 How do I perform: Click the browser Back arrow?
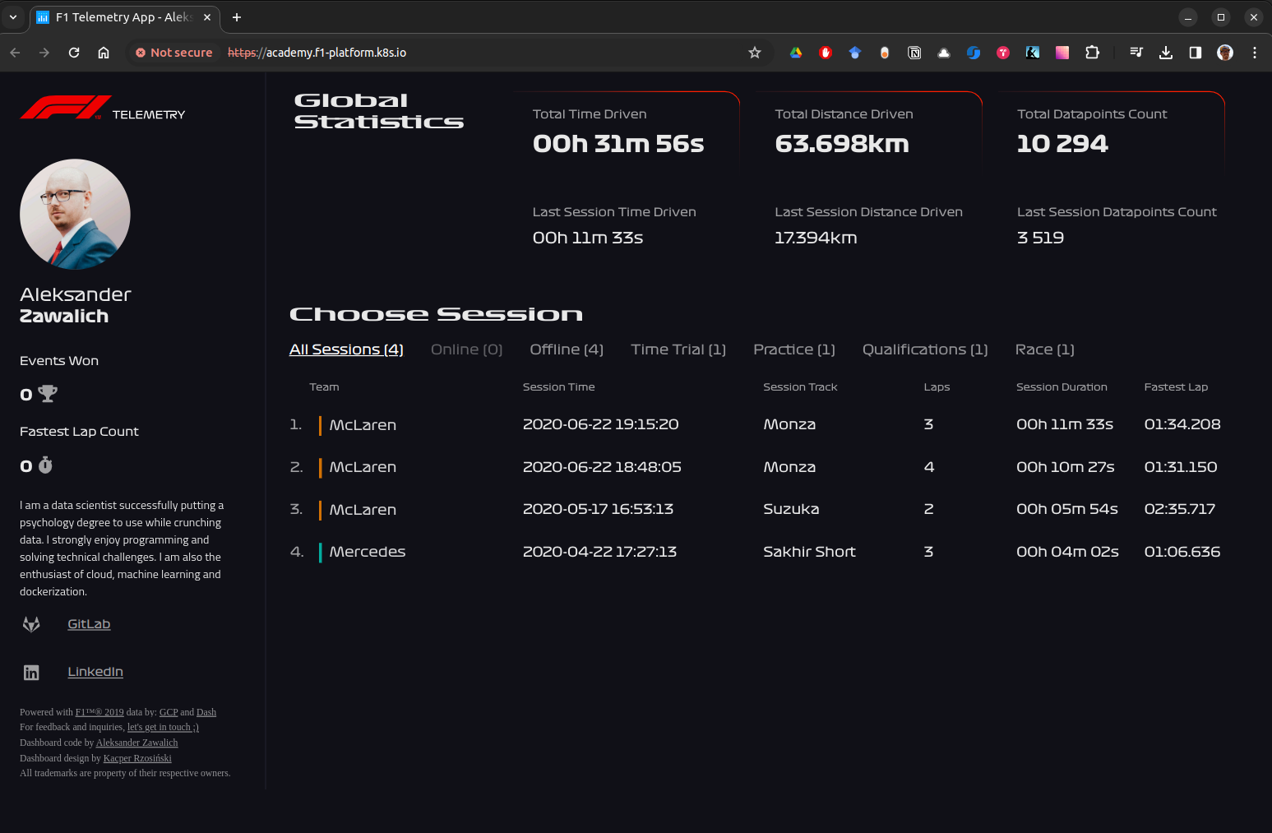click(15, 53)
